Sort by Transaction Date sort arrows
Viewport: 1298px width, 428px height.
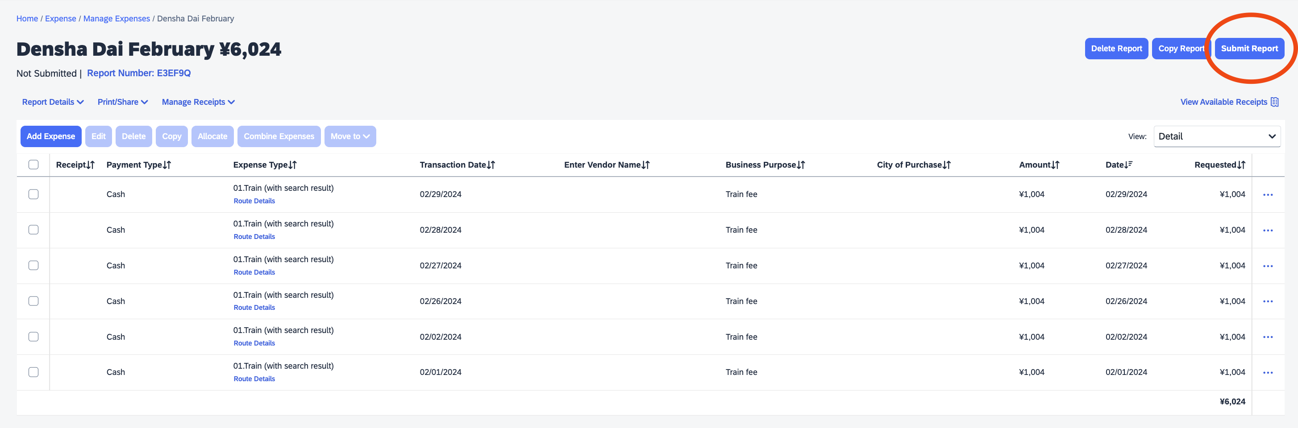point(491,165)
